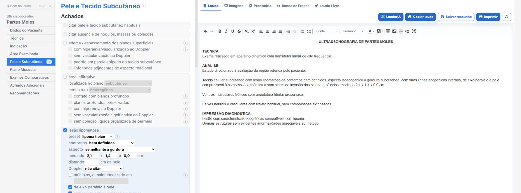
Task: Switch to the Imagens tab
Action: 234,6
